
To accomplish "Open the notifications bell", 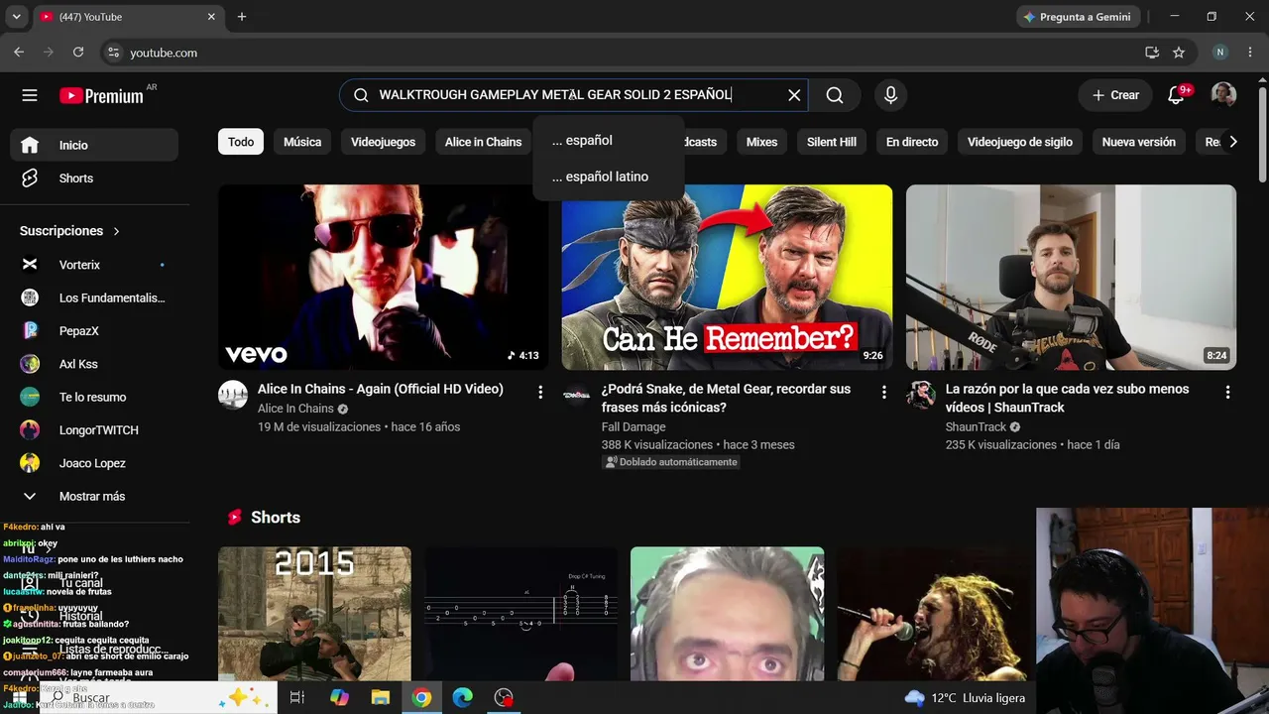I will click(1177, 95).
